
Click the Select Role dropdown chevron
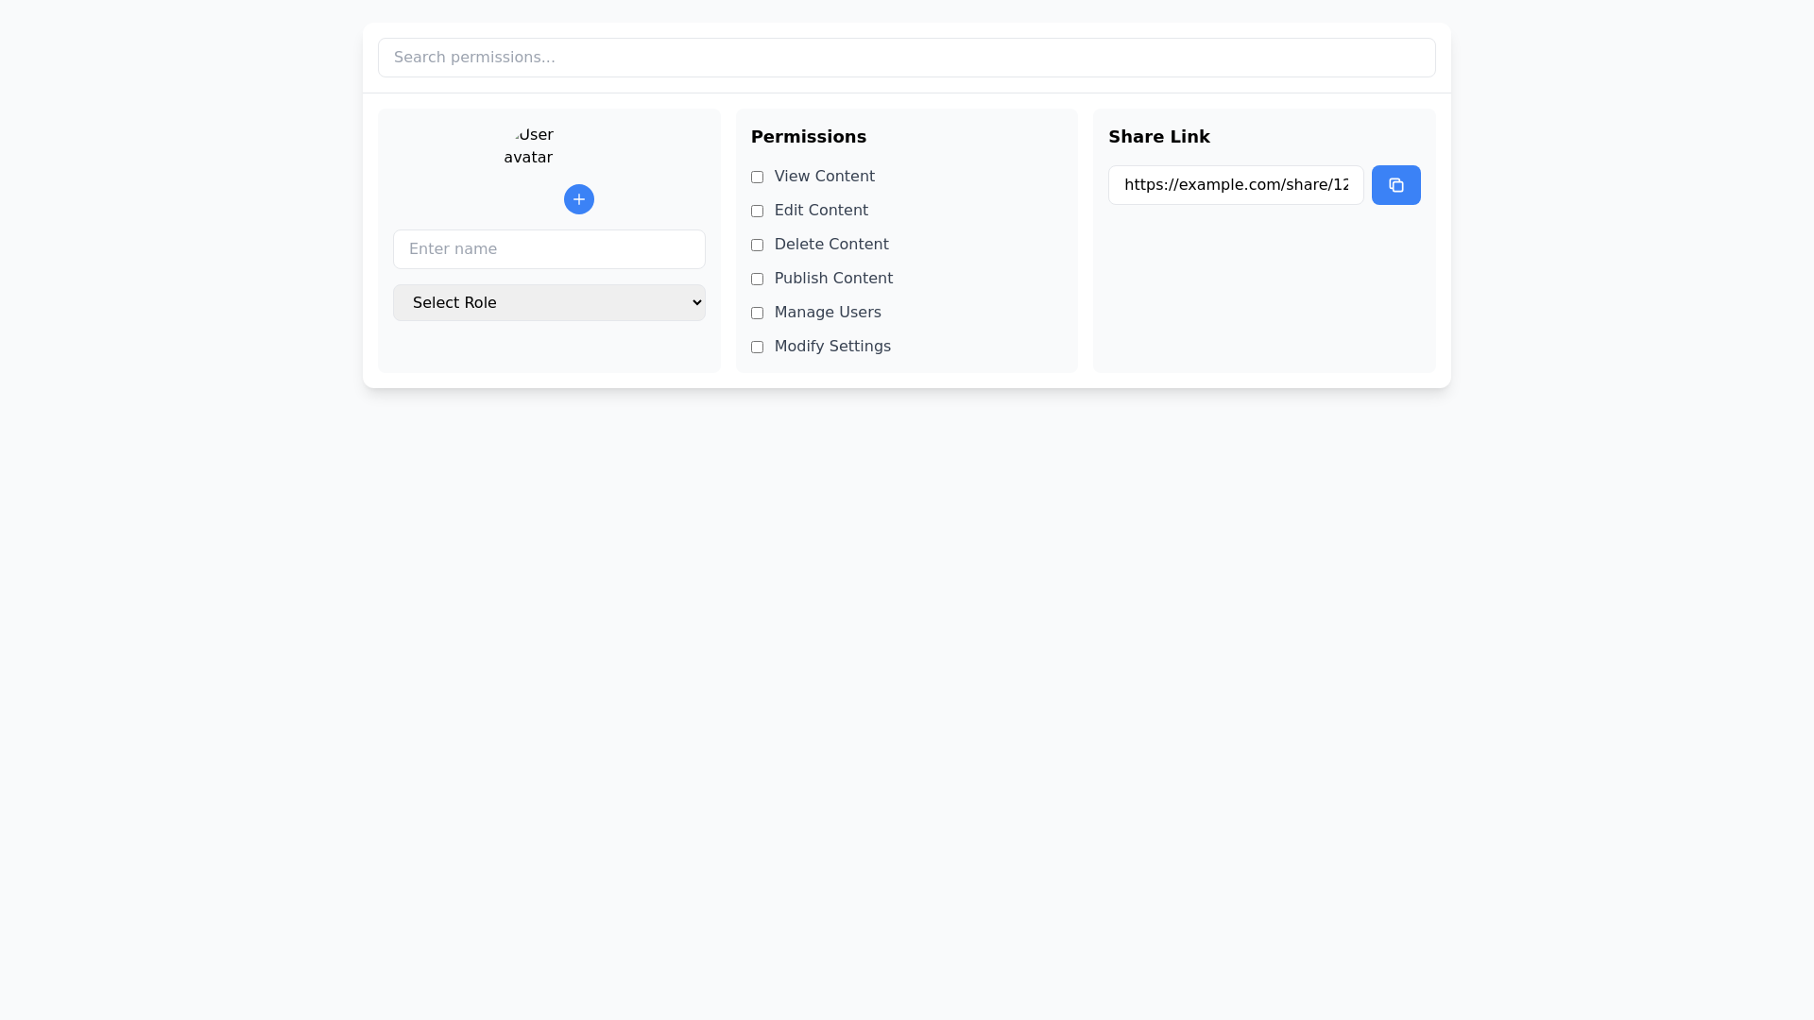694,302
